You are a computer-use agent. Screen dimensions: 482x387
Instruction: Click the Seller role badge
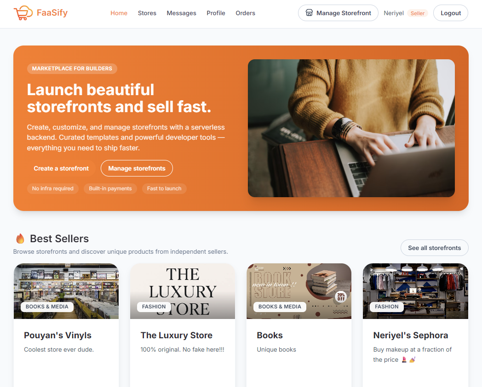(x=418, y=13)
